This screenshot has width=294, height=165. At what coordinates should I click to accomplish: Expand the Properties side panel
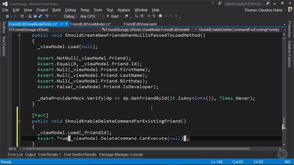(289, 29)
